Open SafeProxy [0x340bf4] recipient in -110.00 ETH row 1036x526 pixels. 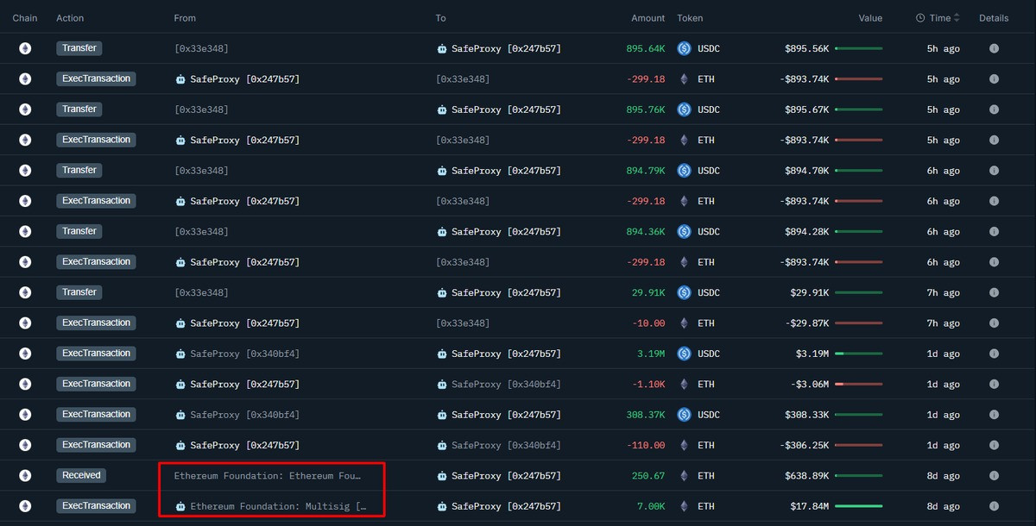498,445
